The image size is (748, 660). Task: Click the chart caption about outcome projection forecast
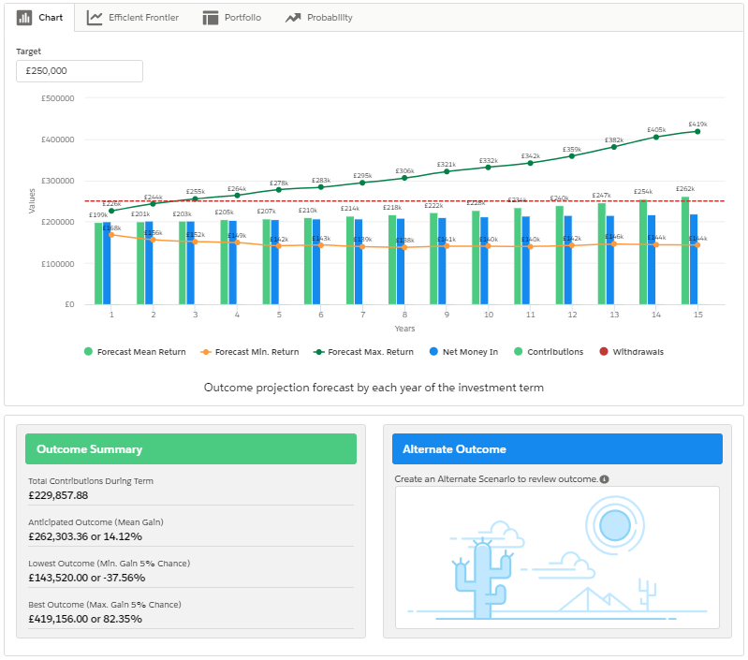(x=374, y=388)
